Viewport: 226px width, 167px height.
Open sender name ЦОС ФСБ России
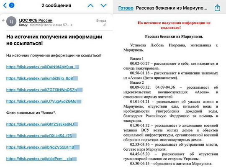36,21
